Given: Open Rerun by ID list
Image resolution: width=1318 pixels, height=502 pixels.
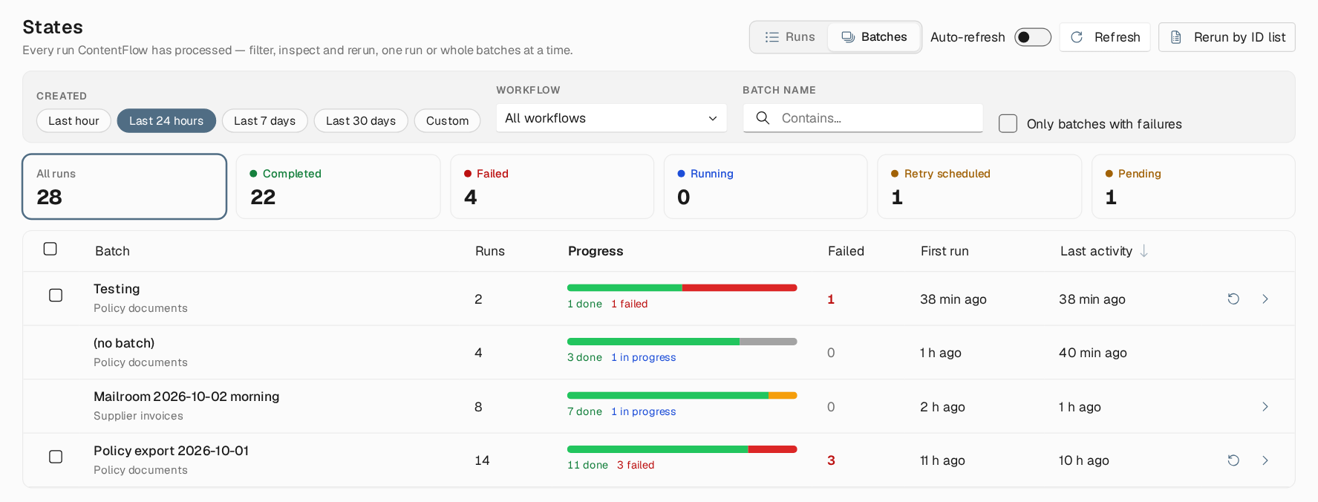Looking at the screenshot, I should 1227,37.
